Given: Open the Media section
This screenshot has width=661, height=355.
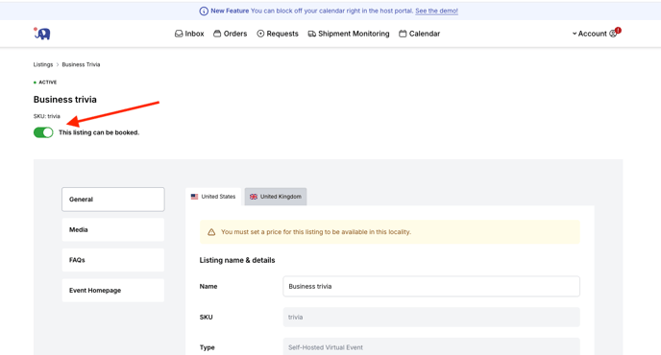Looking at the screenshot, I should pos(113,230).
